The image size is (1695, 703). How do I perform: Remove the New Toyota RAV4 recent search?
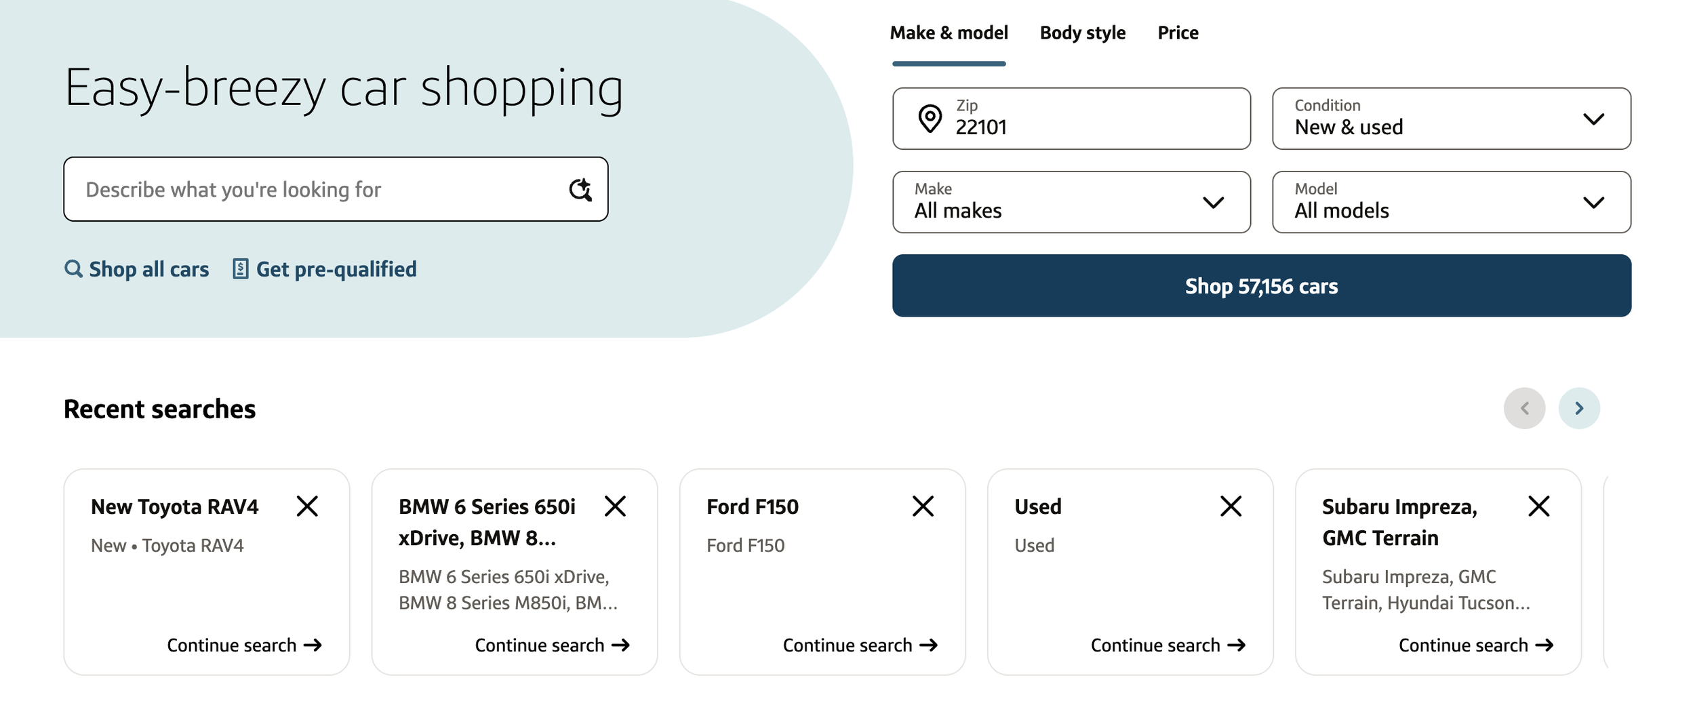click(307, 506)
